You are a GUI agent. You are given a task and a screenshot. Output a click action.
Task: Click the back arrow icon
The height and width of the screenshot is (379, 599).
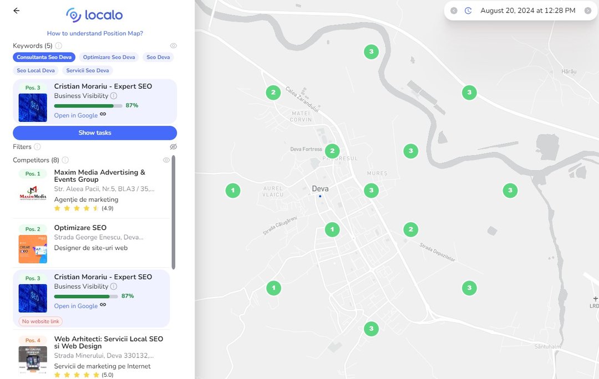pyautogui.click(x=16, y=11)
